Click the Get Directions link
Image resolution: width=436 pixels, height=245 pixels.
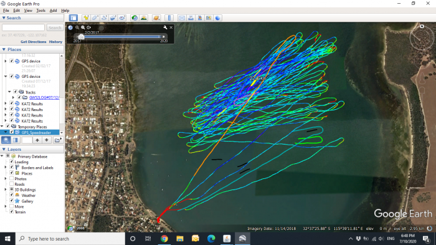click(34, 42)
